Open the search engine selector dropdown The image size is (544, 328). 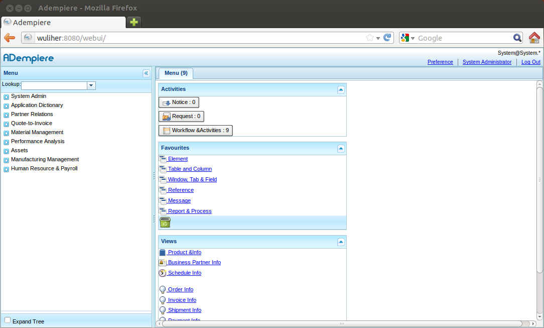click(413, 38)
